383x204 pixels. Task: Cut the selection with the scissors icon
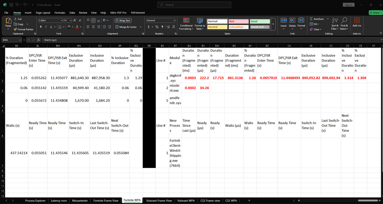coord(16,19)
